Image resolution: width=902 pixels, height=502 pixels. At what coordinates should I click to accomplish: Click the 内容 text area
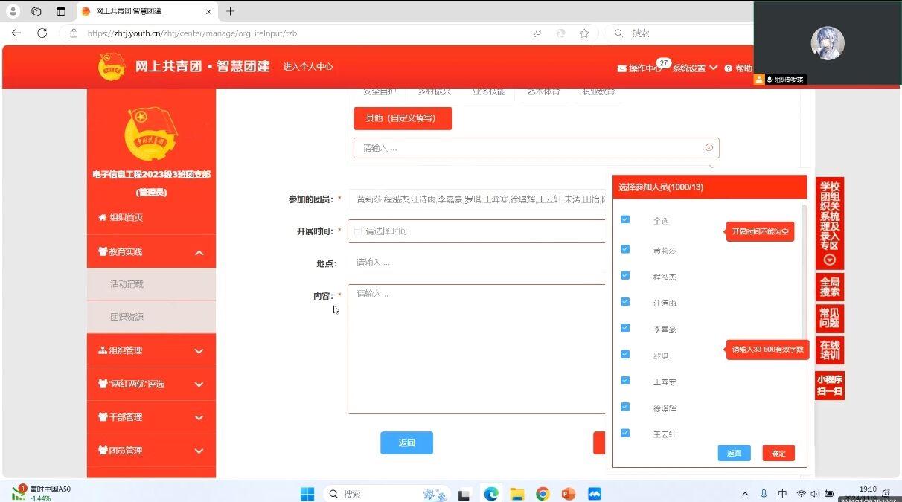[476, 349]
